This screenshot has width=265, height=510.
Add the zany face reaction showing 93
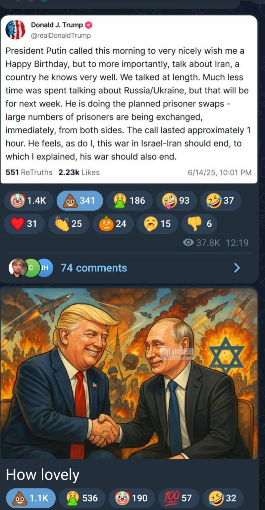[176, 201]
